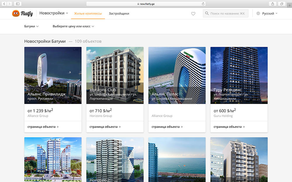
Task: Click the Гуру Резиденс building photo
Action: point(239,75)
